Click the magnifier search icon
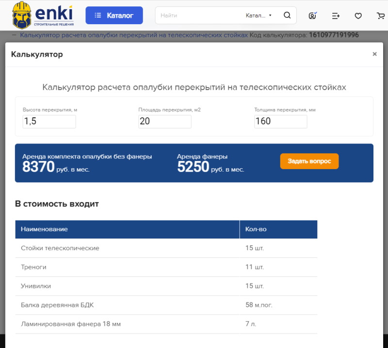This screenshot has height=348, width=388. click(x=287, y=16)
